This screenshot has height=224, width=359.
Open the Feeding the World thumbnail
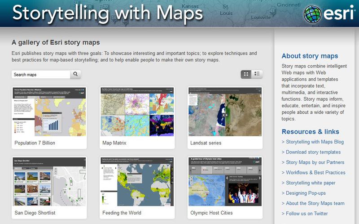(137, 182)
